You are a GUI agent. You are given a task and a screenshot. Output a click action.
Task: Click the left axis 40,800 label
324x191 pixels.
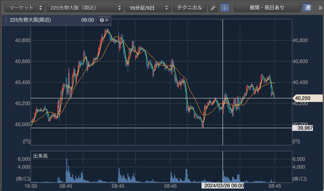[x=22, y=40]
